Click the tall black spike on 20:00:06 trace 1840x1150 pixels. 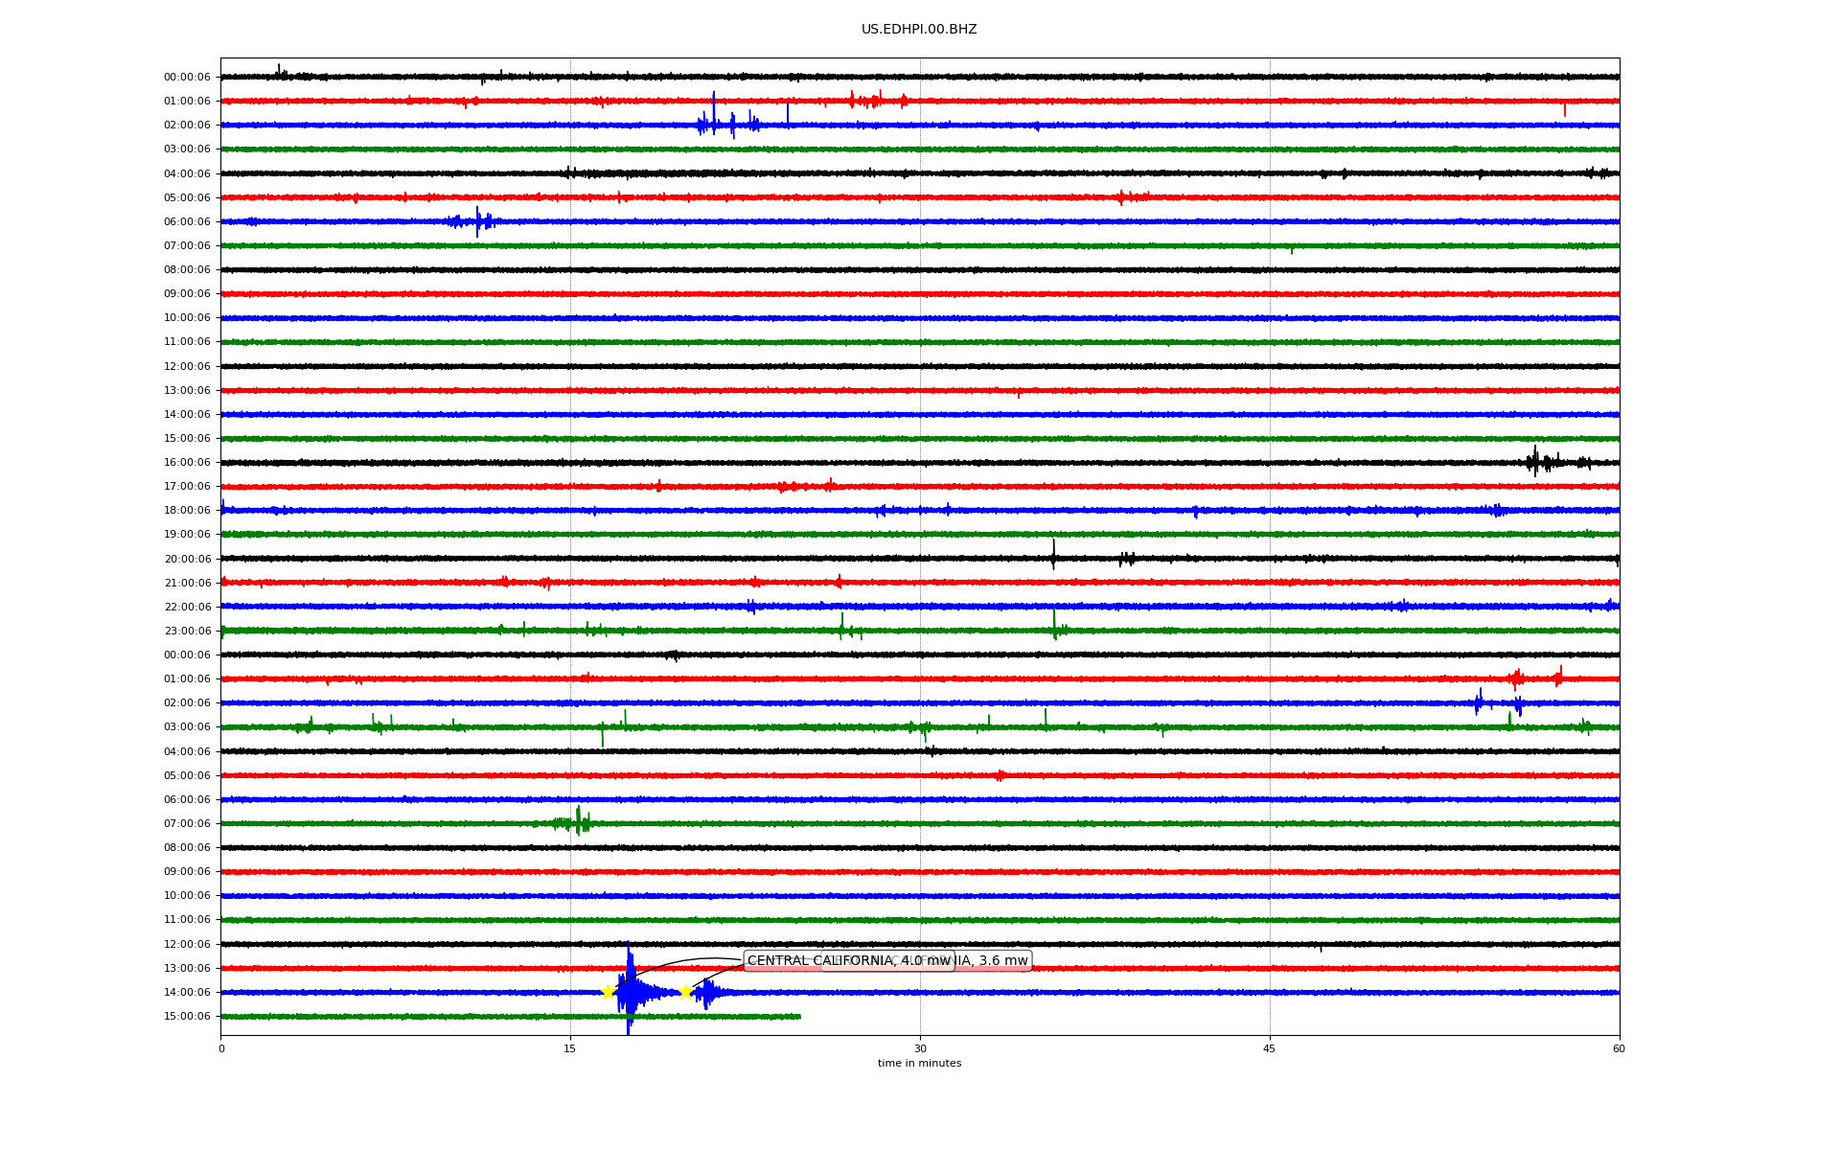[x=1053, y=555]
